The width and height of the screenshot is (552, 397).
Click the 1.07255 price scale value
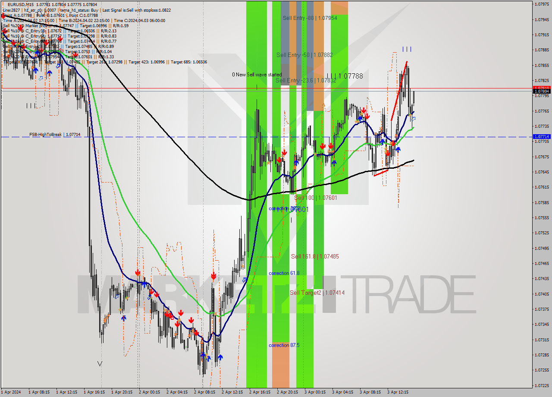tap(542, 370)
